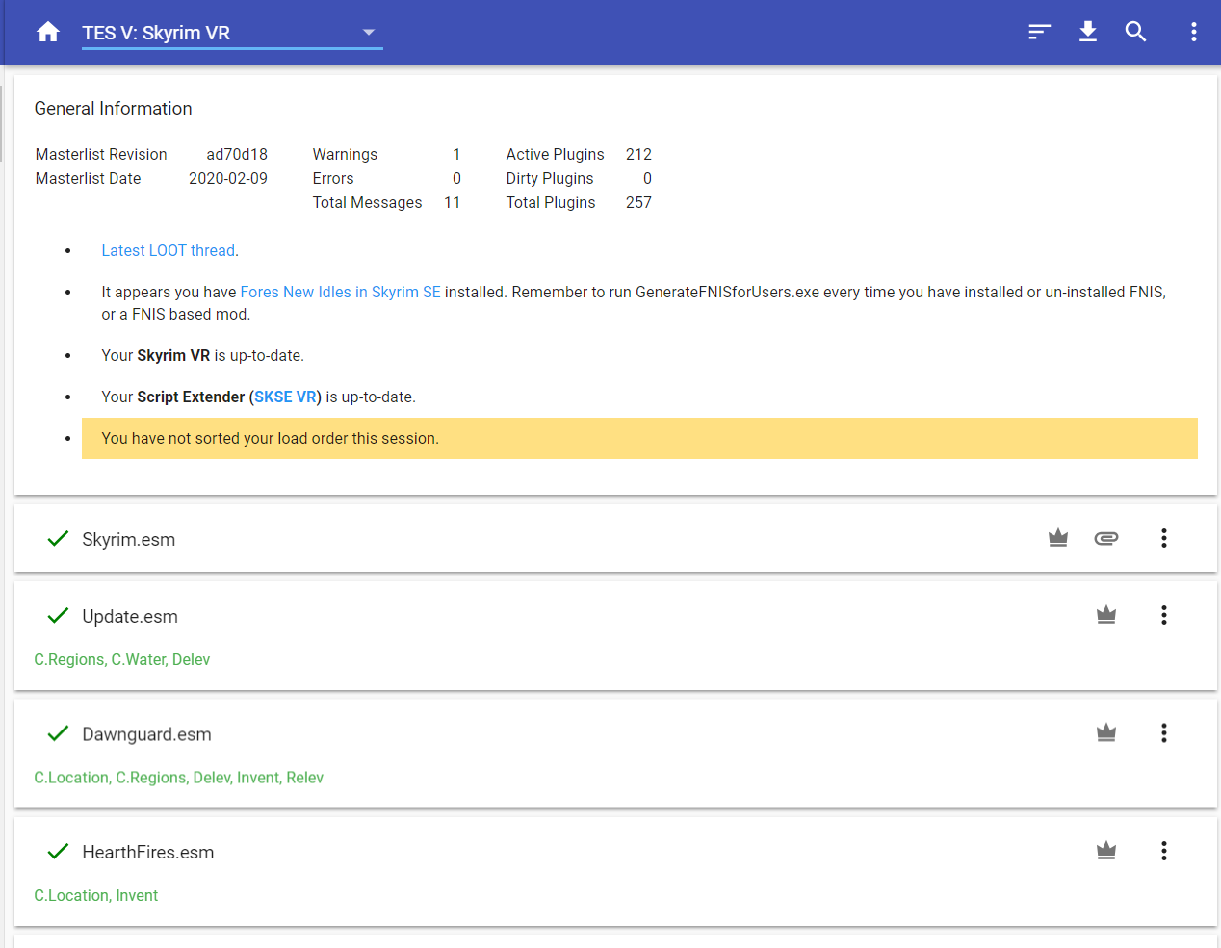
Task: Click the Total Messages count 11
Action: click(x=453, y=202)
